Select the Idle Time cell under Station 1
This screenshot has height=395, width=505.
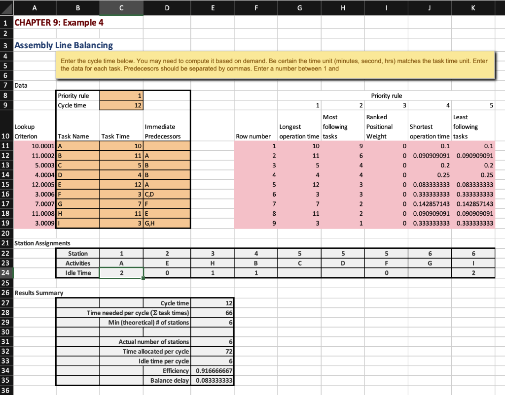point(121,273)
